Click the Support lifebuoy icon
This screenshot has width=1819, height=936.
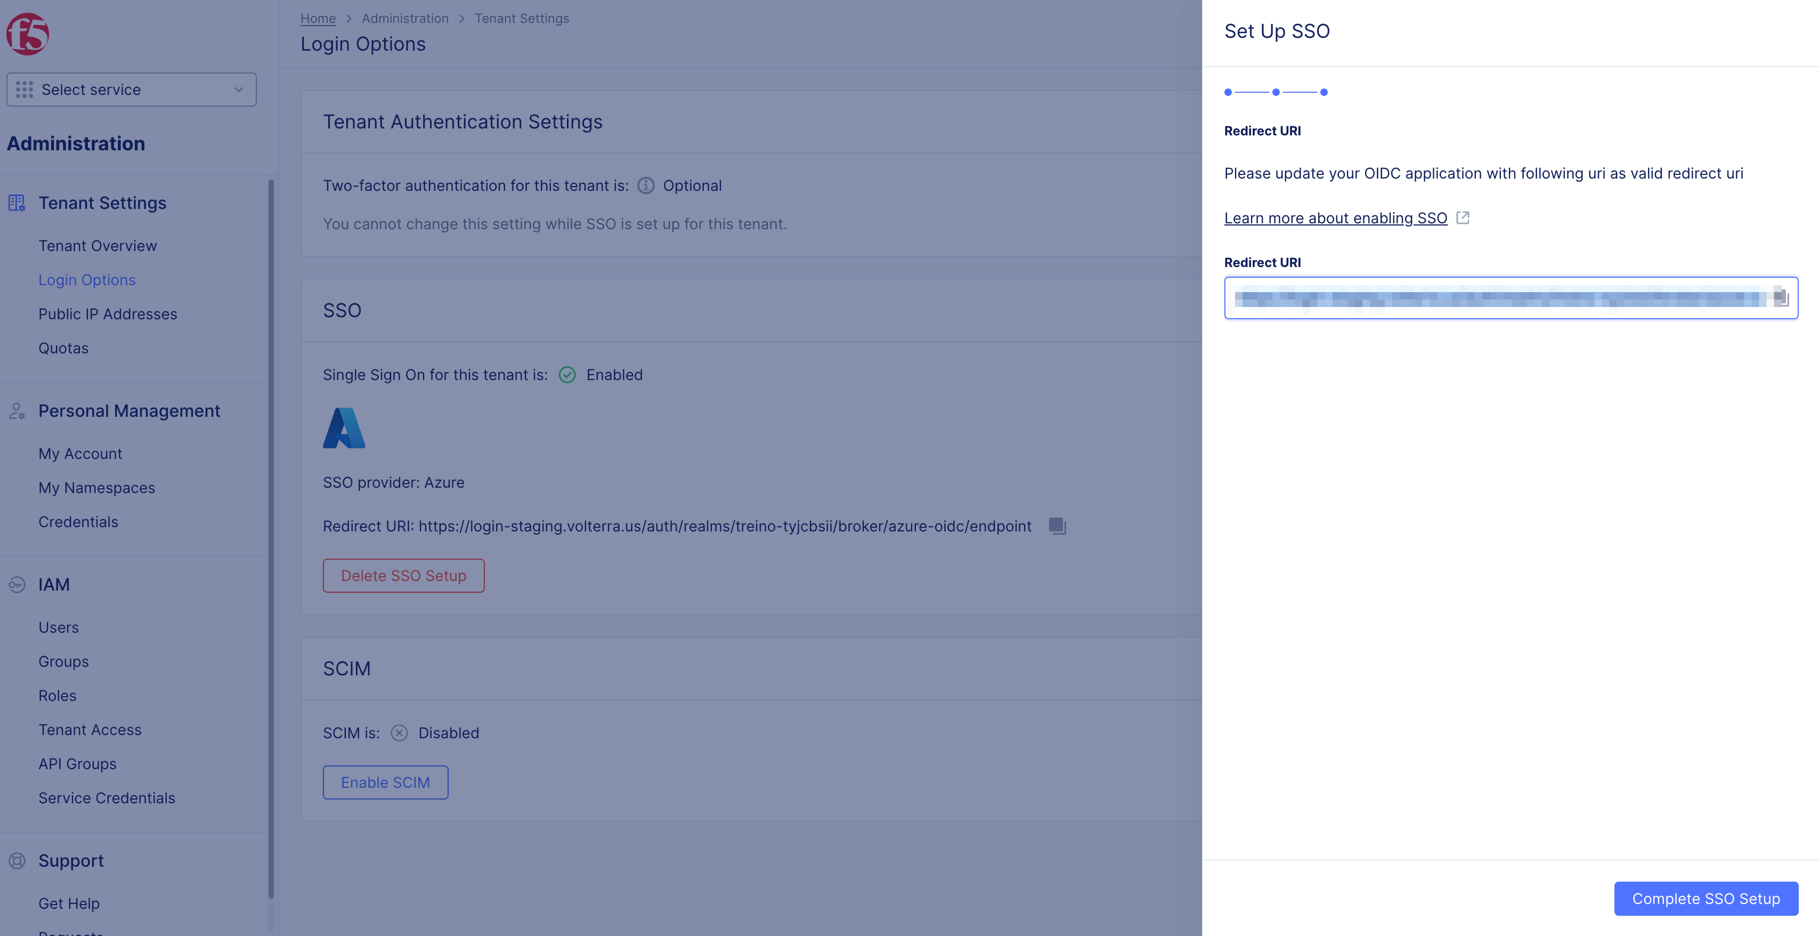[16, 860]
